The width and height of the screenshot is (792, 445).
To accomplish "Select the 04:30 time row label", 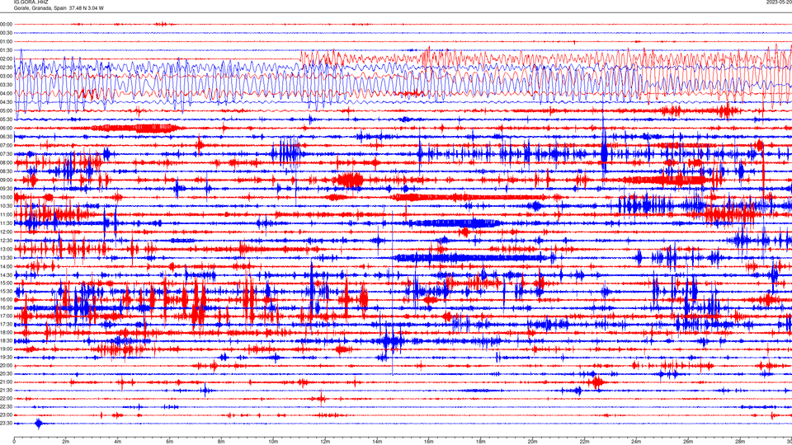I will pyautogui.click(x=6, y=102).
